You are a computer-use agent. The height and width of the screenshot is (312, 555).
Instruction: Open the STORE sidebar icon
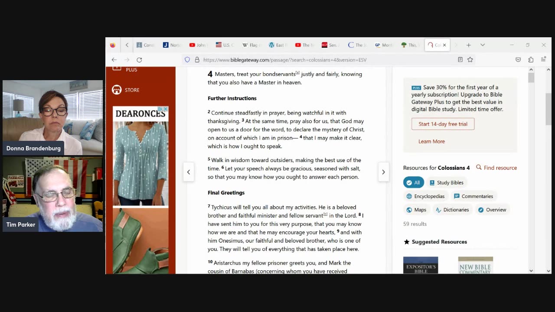coord(117,90)
